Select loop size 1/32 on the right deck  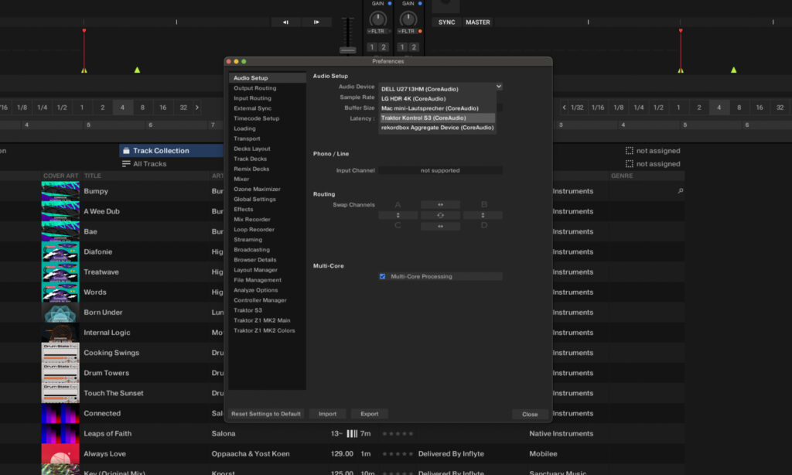point(579,108)
